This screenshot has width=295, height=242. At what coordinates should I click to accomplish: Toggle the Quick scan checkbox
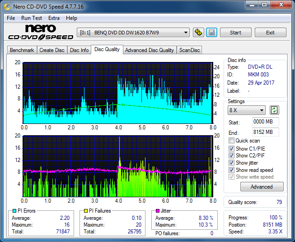point(231,141)
